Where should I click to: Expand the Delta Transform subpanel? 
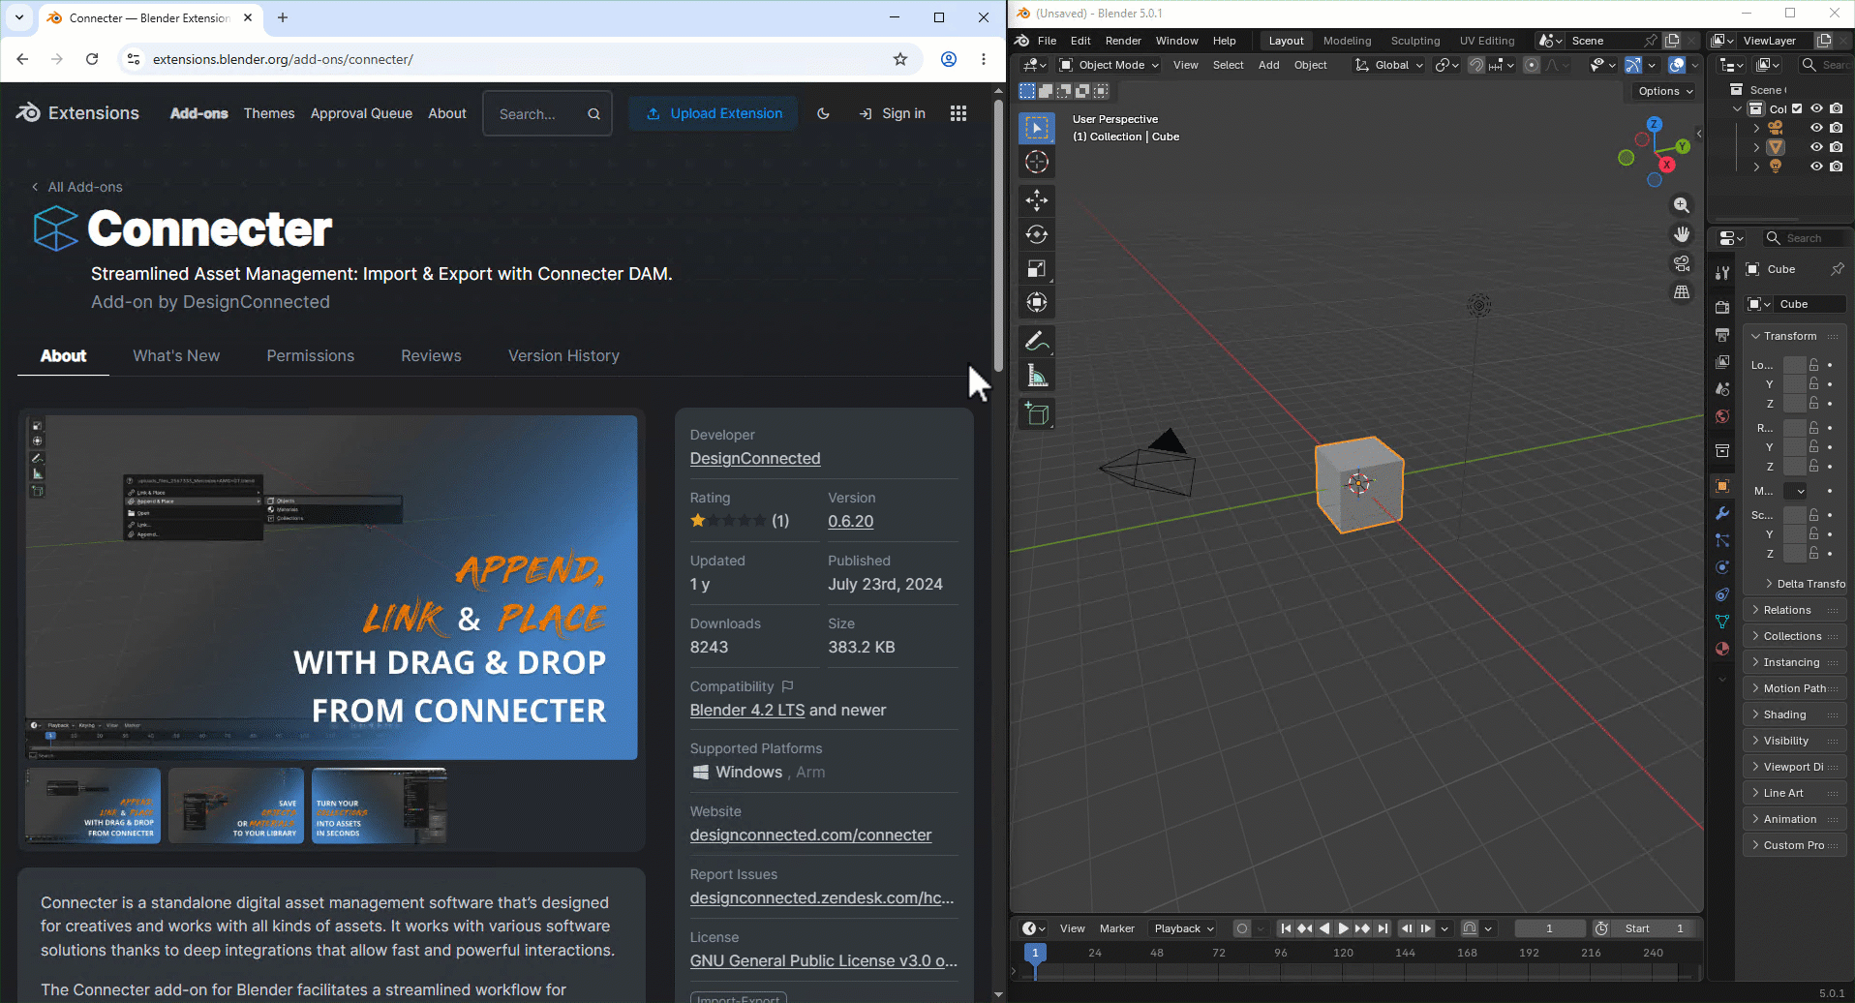point(1806,584)
